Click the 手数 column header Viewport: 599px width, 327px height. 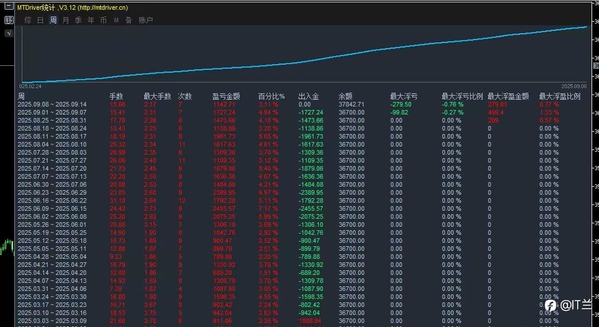pyautogui.click(x=116, y=97)
